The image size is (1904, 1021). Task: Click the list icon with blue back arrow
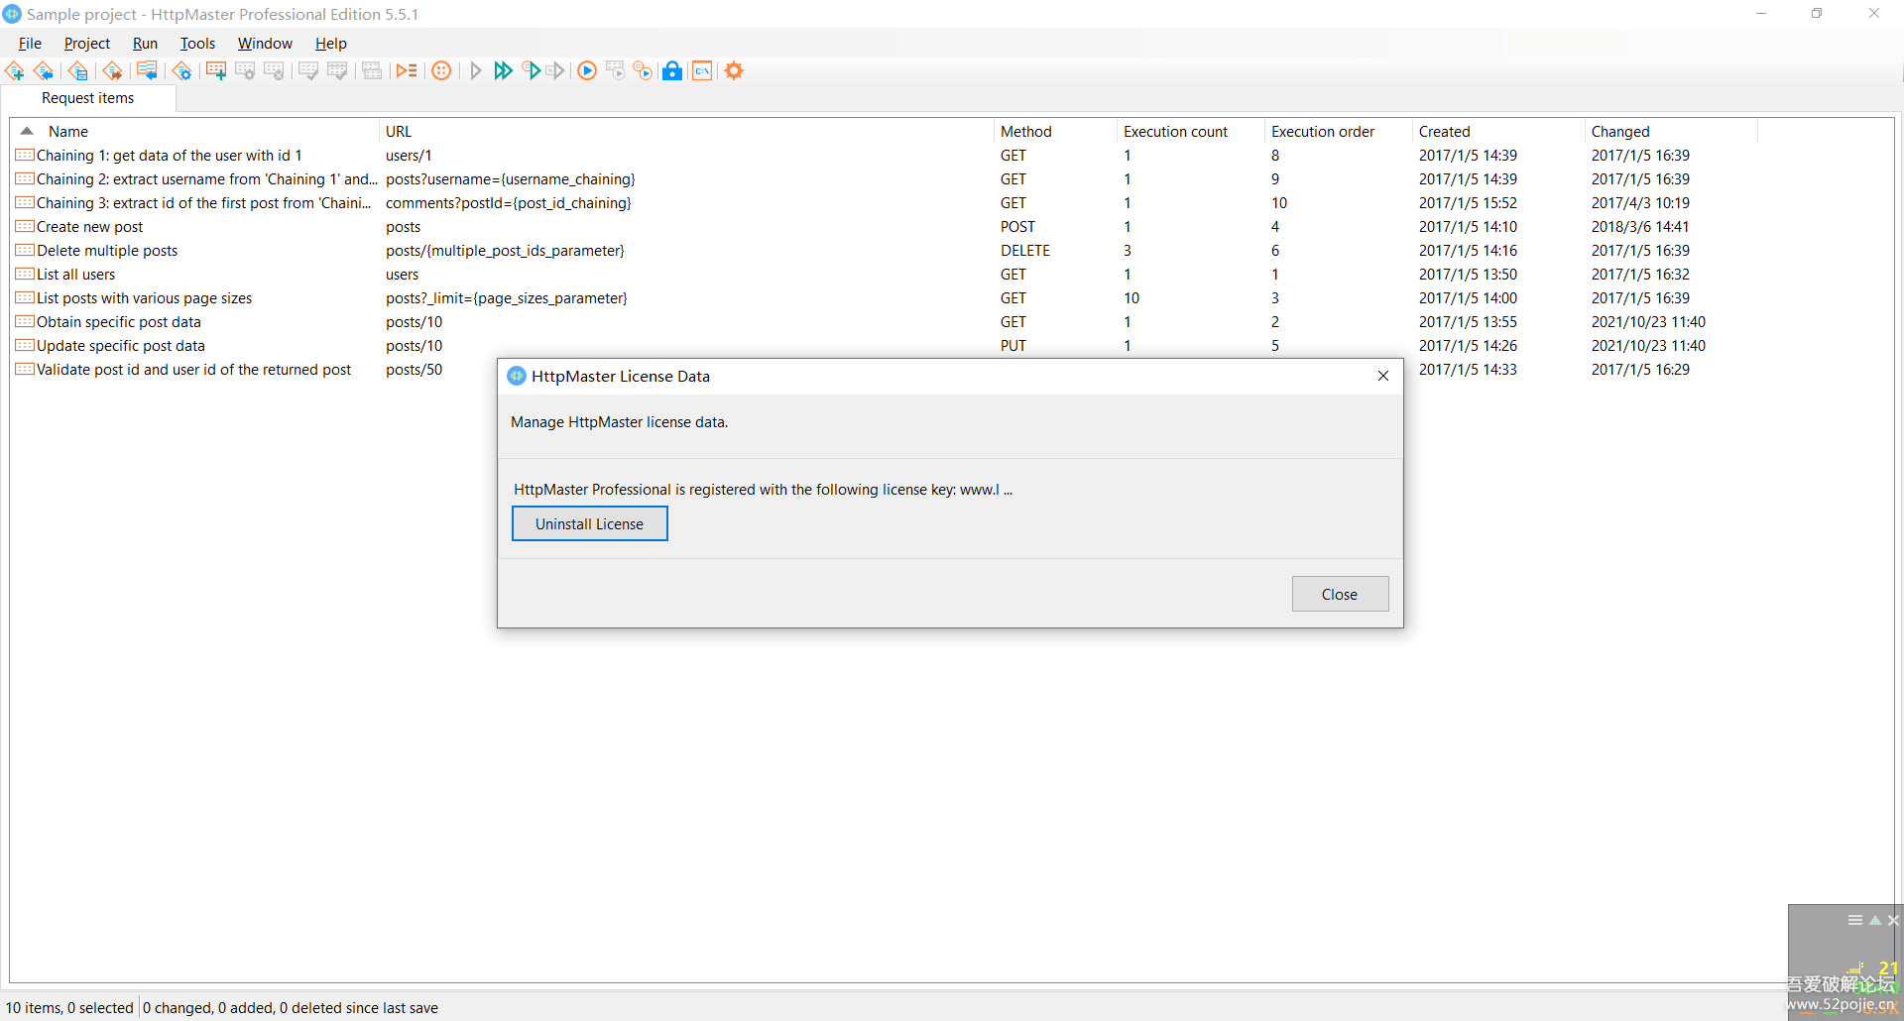point(147,71)
